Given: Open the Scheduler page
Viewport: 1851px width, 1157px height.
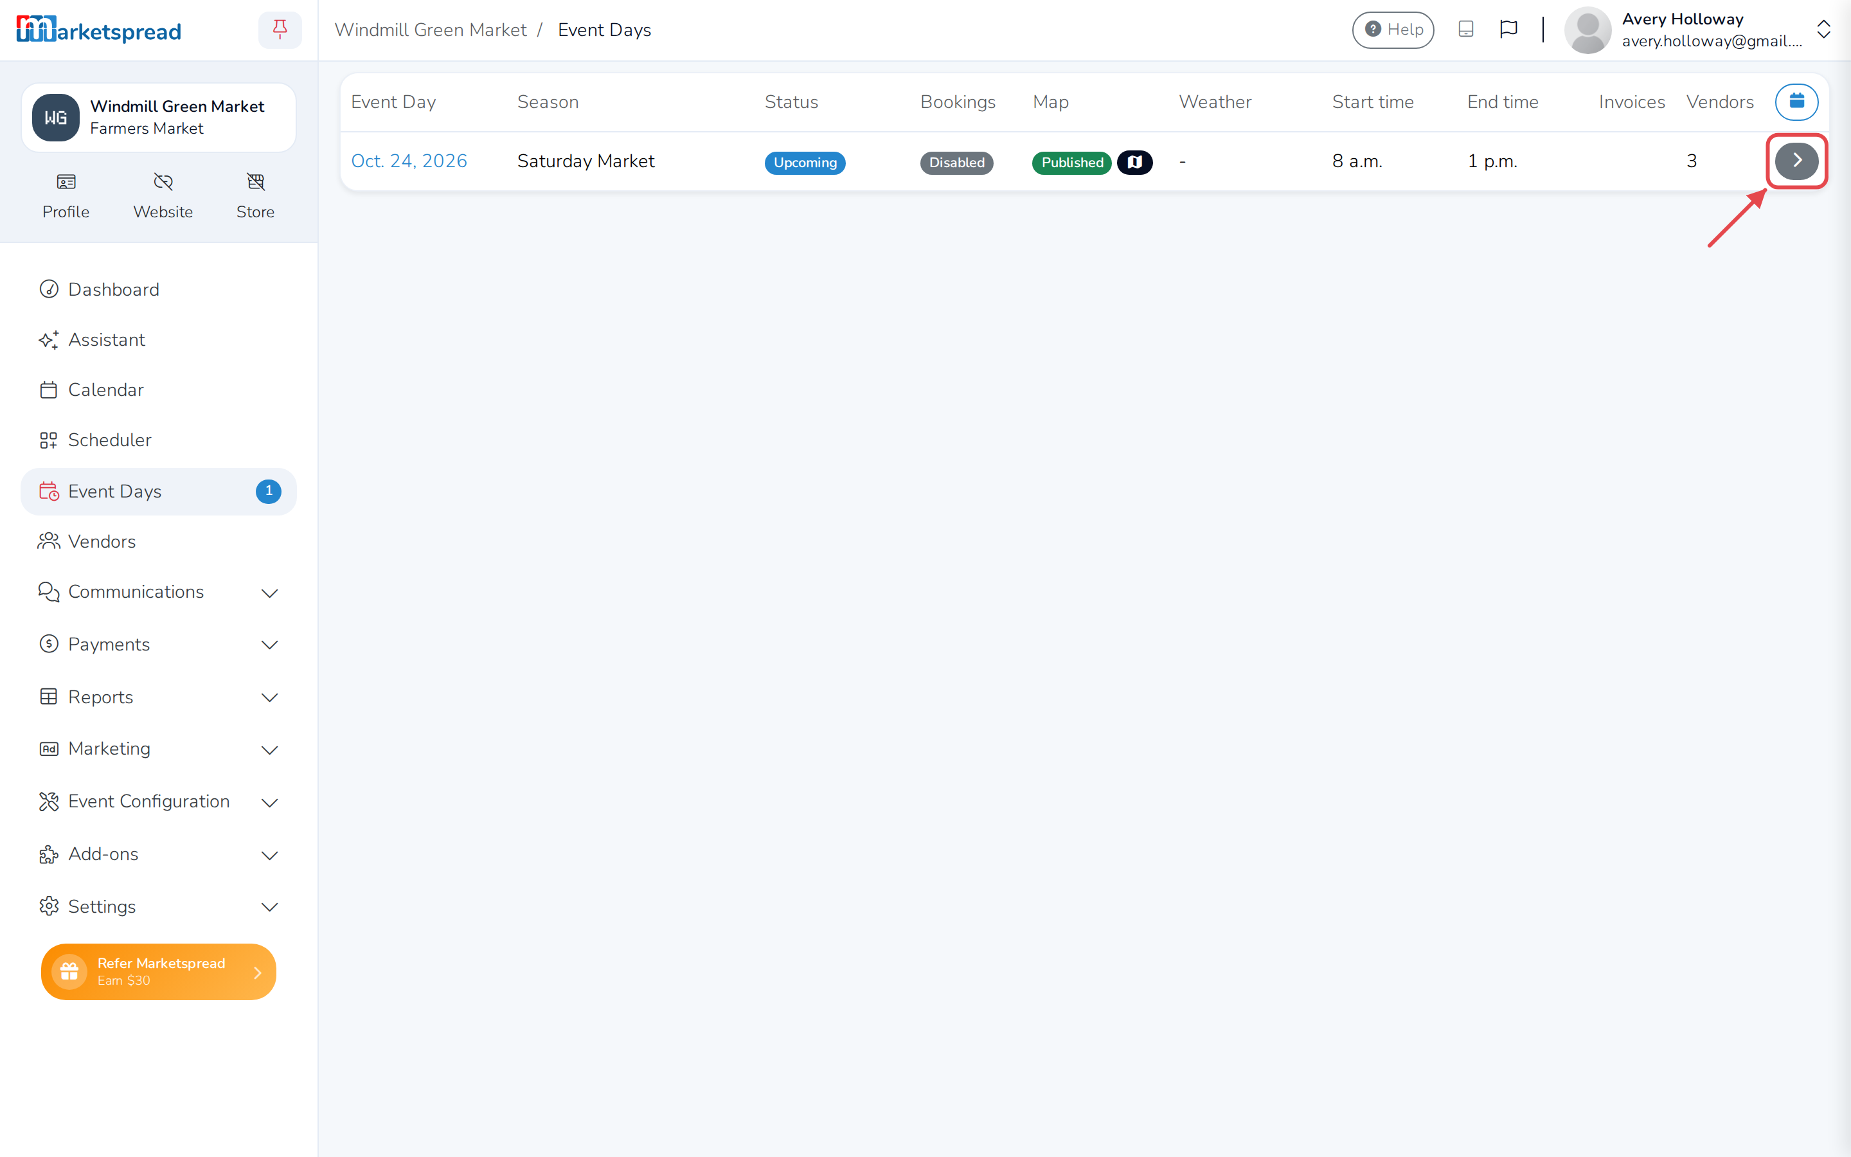Looking at the screenshot, I should pos(158,440).
